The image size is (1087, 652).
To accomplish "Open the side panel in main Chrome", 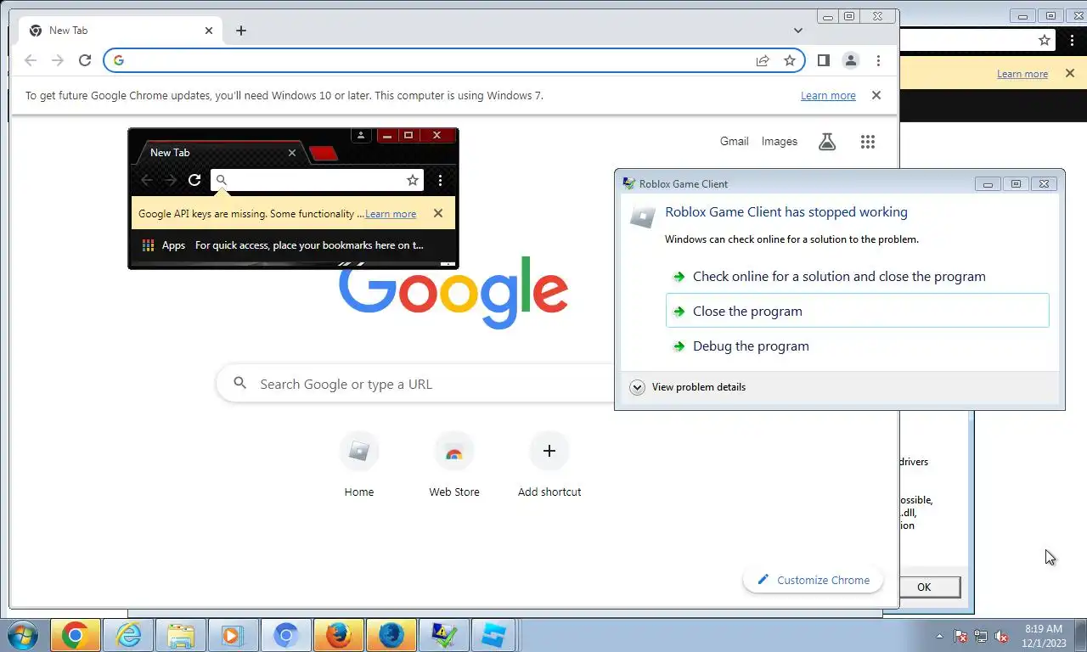I will (823, 60).
